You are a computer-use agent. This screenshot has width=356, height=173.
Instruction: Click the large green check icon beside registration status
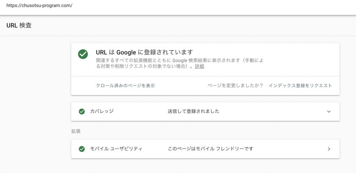click(x=83, y=54)
